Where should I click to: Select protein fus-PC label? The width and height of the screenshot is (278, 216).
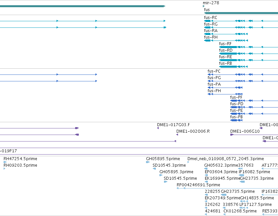click(214, 71)
